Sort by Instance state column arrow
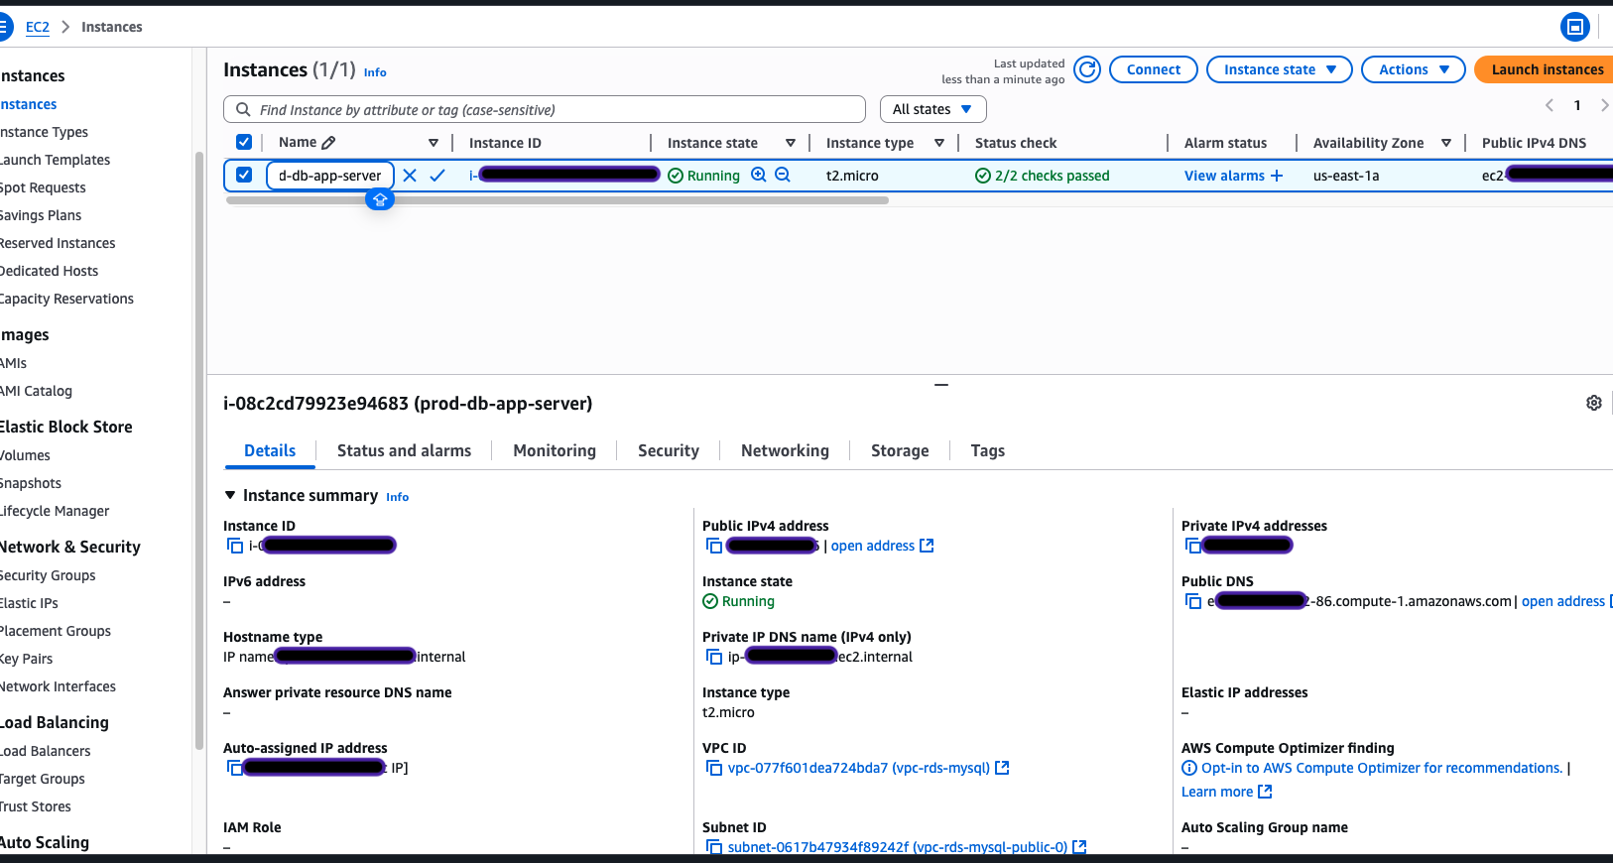 (x=791, y=143)
